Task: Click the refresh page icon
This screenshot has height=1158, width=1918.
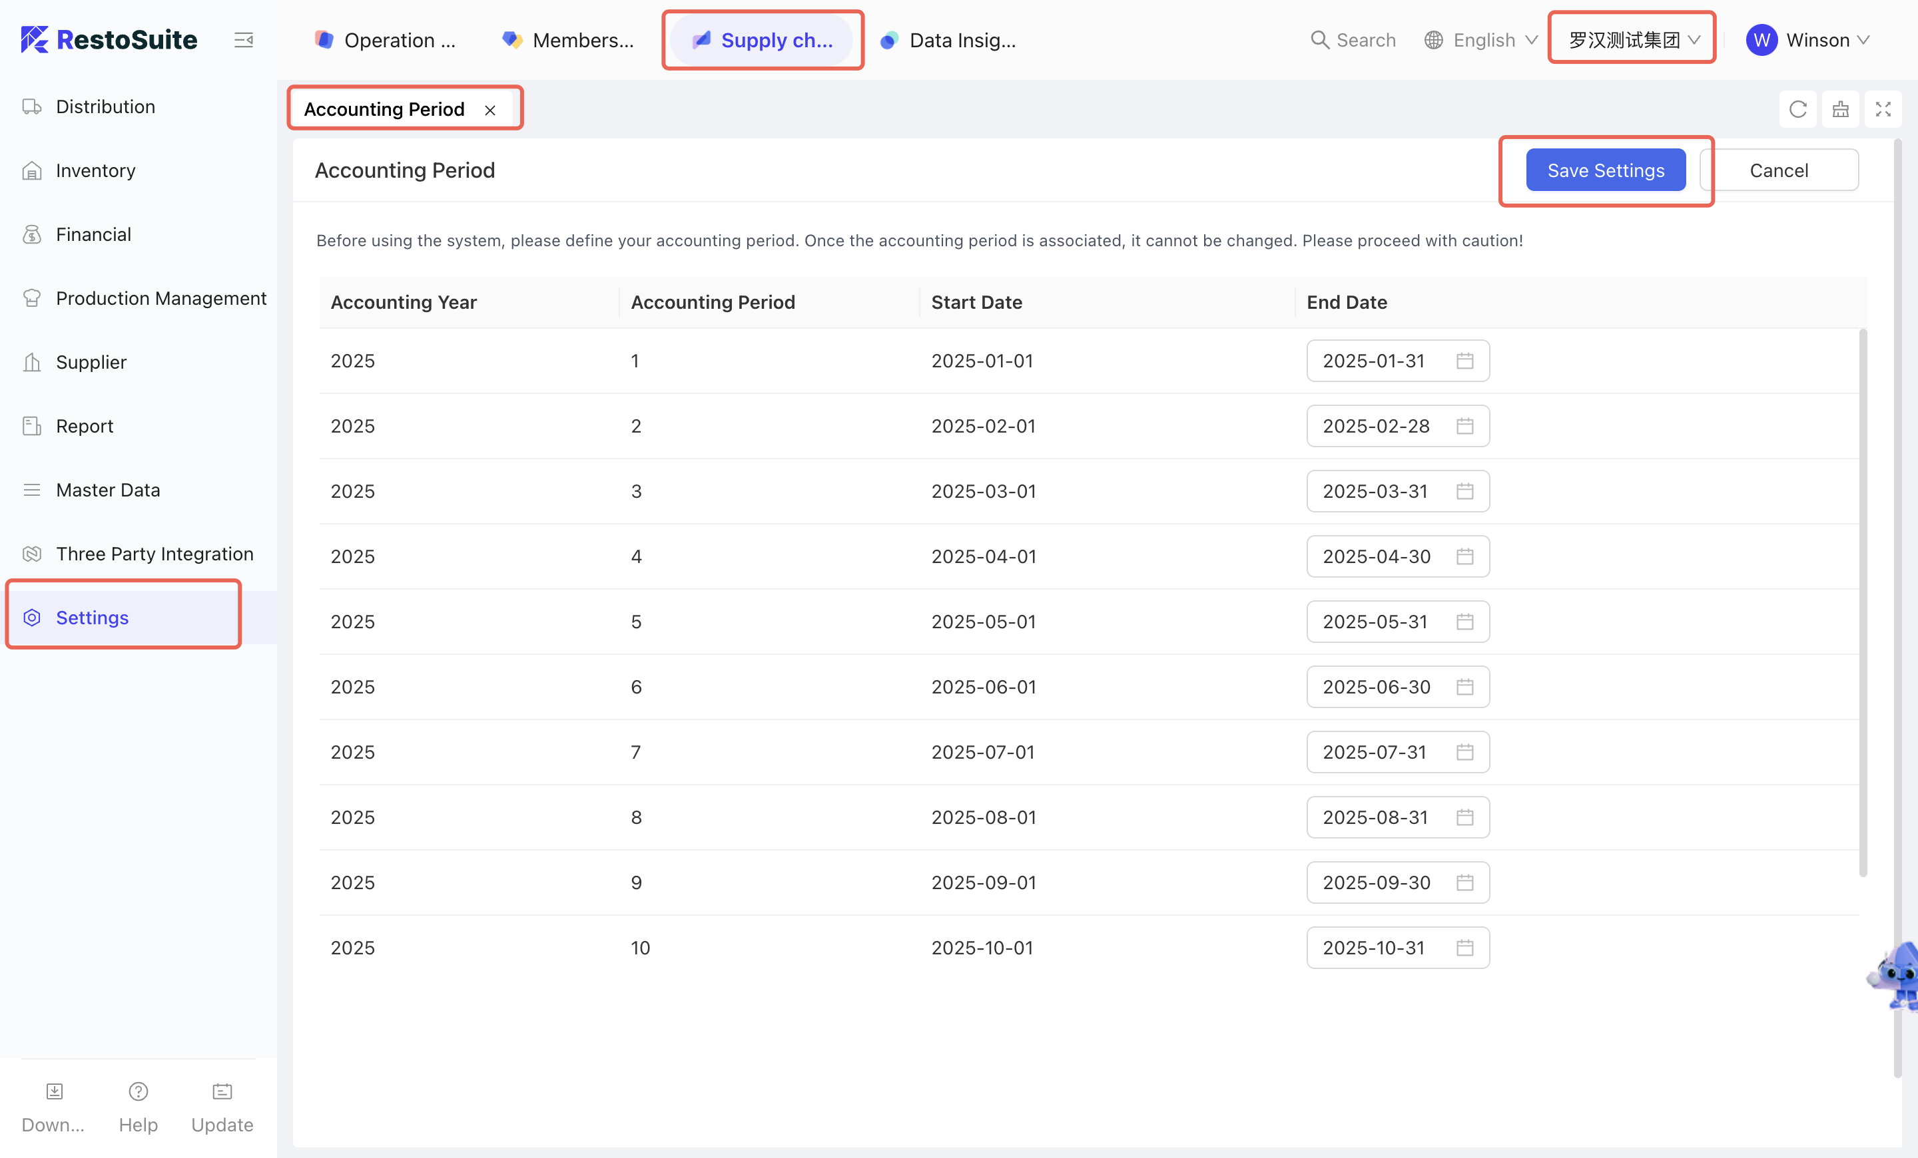Action: 1797,109
